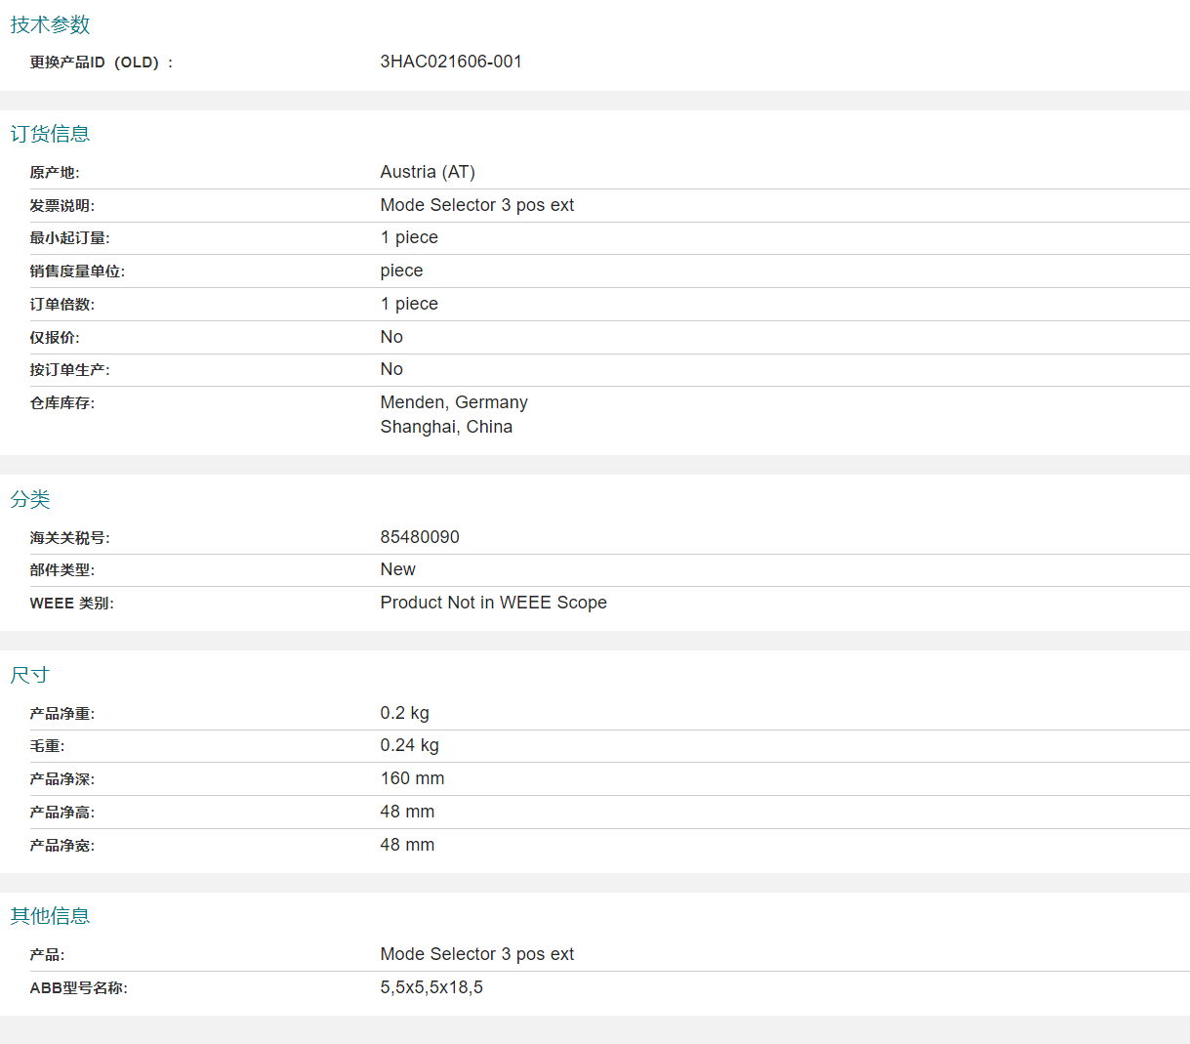Viewport: 1190px width, 1044px height.
Task: Click the 分类 section heading
Action: tap(30, 499)
